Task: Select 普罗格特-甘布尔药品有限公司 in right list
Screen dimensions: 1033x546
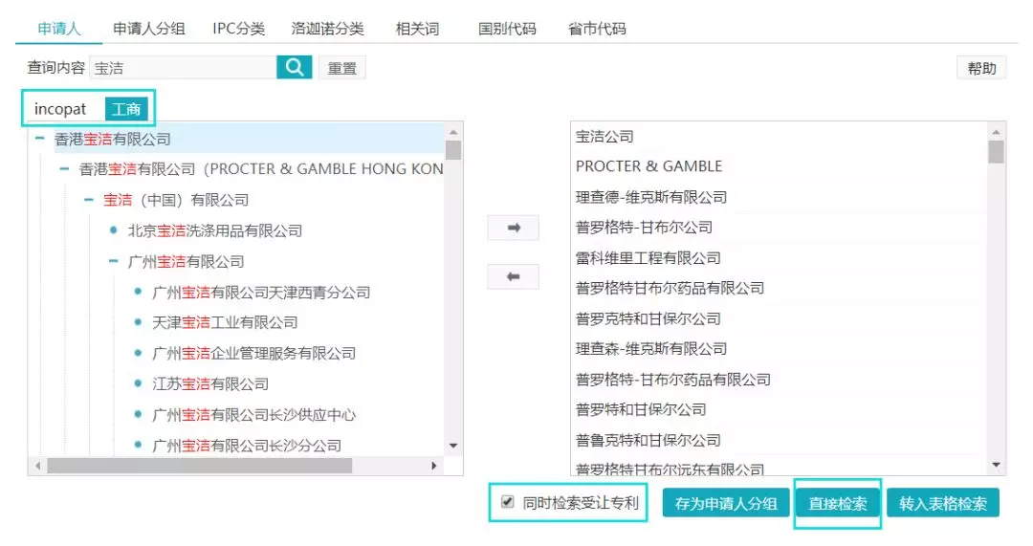Action: [672, 380]
